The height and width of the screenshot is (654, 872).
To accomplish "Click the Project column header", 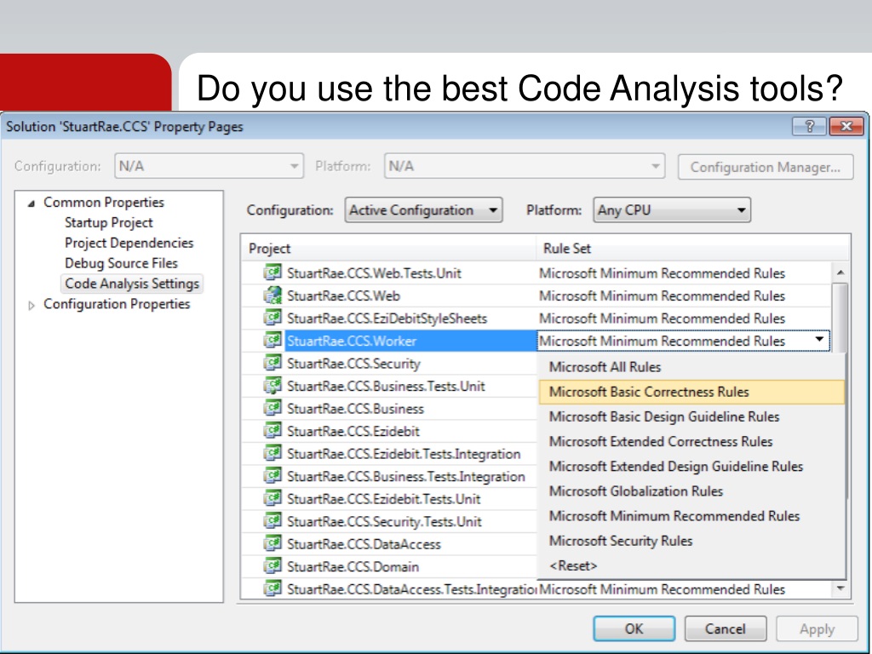I will tap(388, 248).
